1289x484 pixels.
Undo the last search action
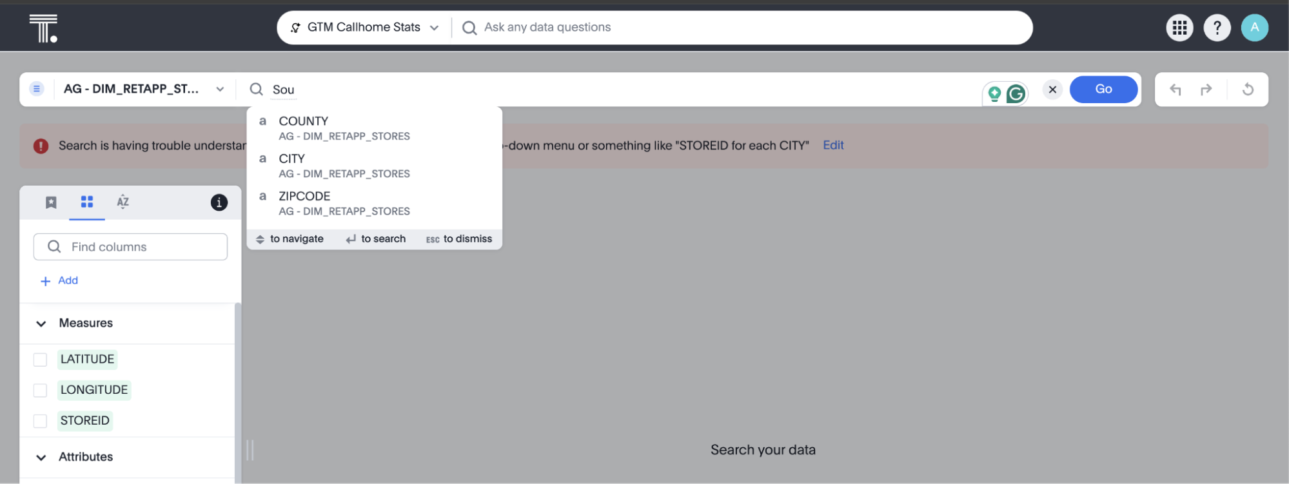click(1176, 89)
